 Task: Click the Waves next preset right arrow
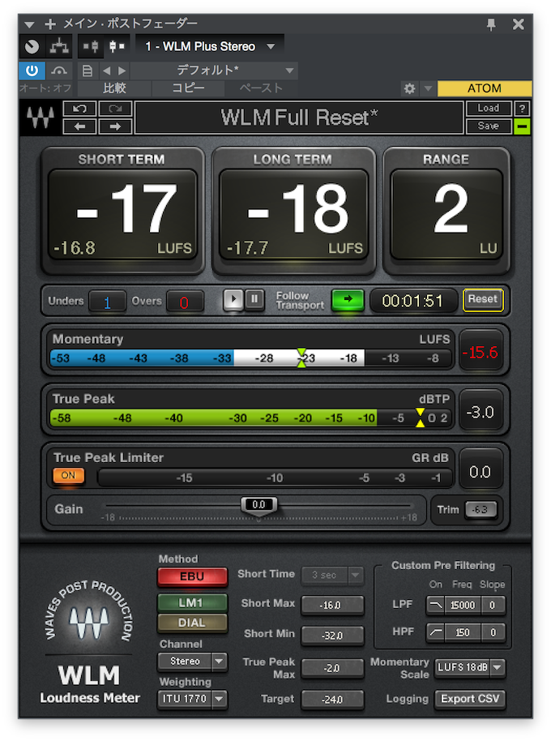click(x=115, y=126)
